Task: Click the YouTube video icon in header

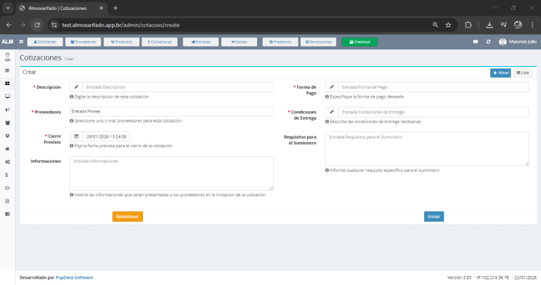Action: (x=476, y=42)
